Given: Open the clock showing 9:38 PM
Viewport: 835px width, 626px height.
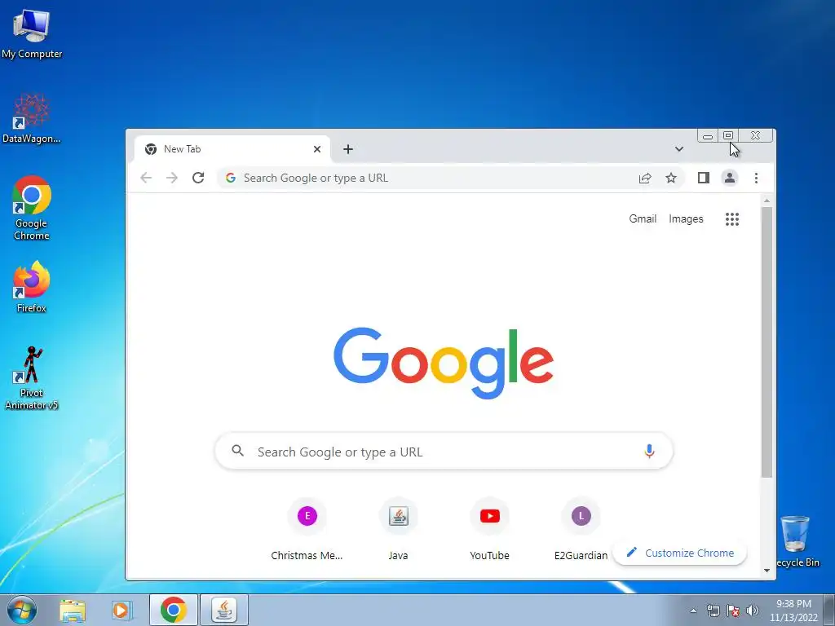Looking at the screenshot, I should 793,611.
